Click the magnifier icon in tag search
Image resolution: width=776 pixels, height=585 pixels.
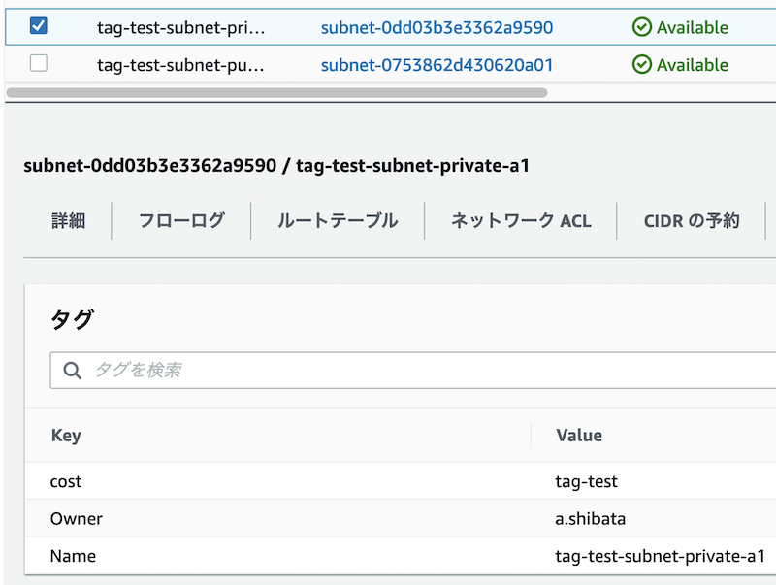coord(72,371)
